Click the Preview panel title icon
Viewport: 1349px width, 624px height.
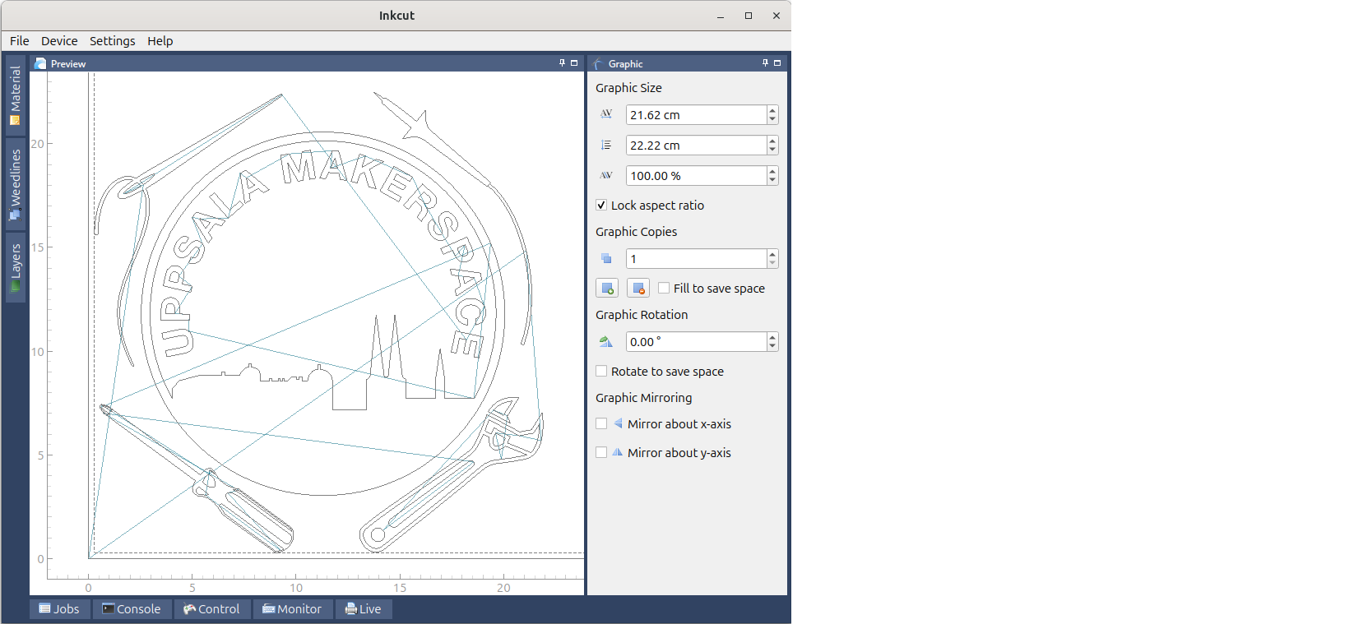click(40, 63)
